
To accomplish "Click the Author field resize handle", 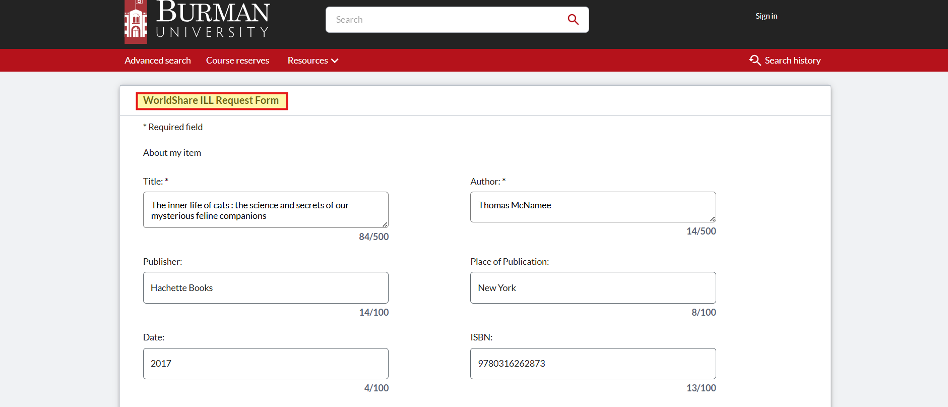I will pyautogui.click(x=713, y=219).
